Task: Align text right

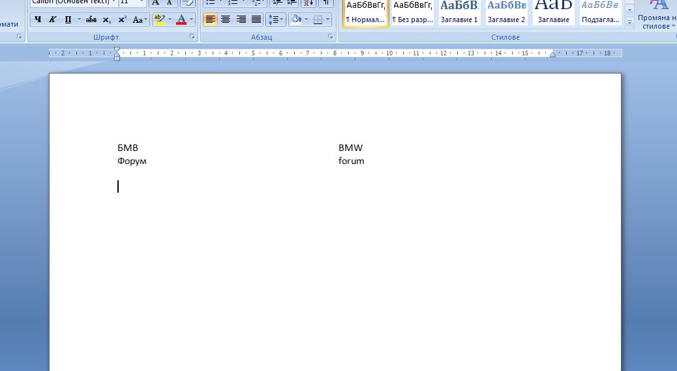Action: pos(241,20)
